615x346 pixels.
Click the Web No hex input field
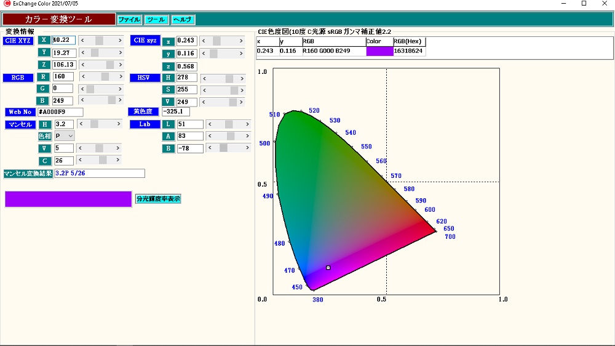60,112
